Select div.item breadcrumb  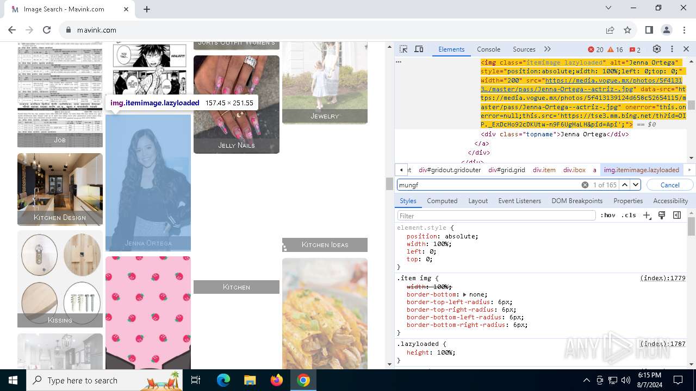pyautogui.click(x=544, y=170)
